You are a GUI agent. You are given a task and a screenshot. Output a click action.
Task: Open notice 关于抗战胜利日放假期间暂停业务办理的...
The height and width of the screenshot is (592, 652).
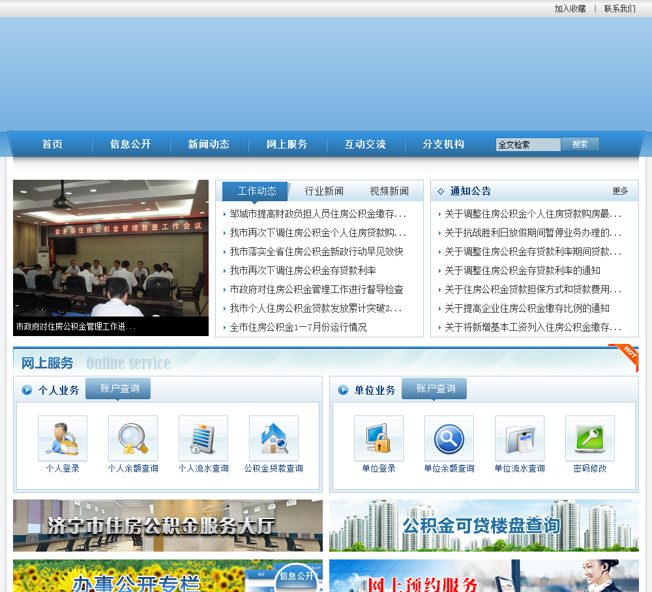533,233
